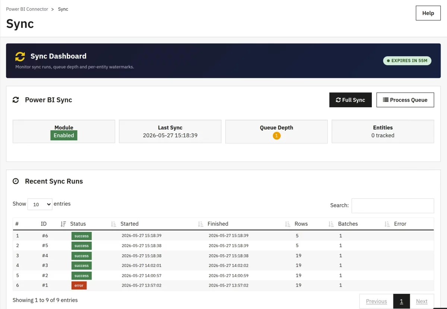Click Started time 2026-05-27 14:02:01
Image resolution: width=447 pixels, height=309 pixels.
(142, 265)
